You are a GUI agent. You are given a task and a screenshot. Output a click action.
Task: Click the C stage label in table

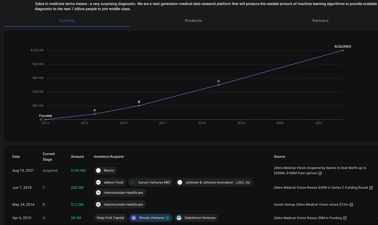click(44, 188)
